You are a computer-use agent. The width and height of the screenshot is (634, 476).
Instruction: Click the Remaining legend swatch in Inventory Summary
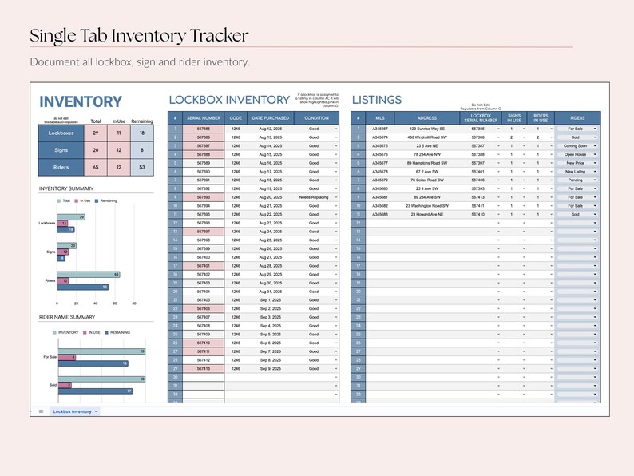coord(97,201)
